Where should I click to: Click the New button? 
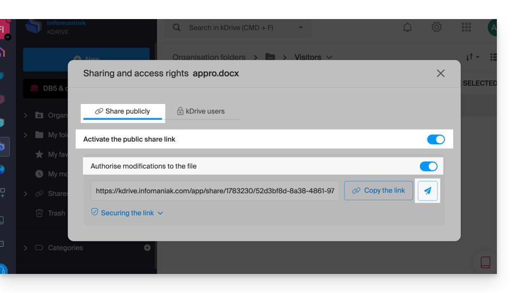click(86, 59)
